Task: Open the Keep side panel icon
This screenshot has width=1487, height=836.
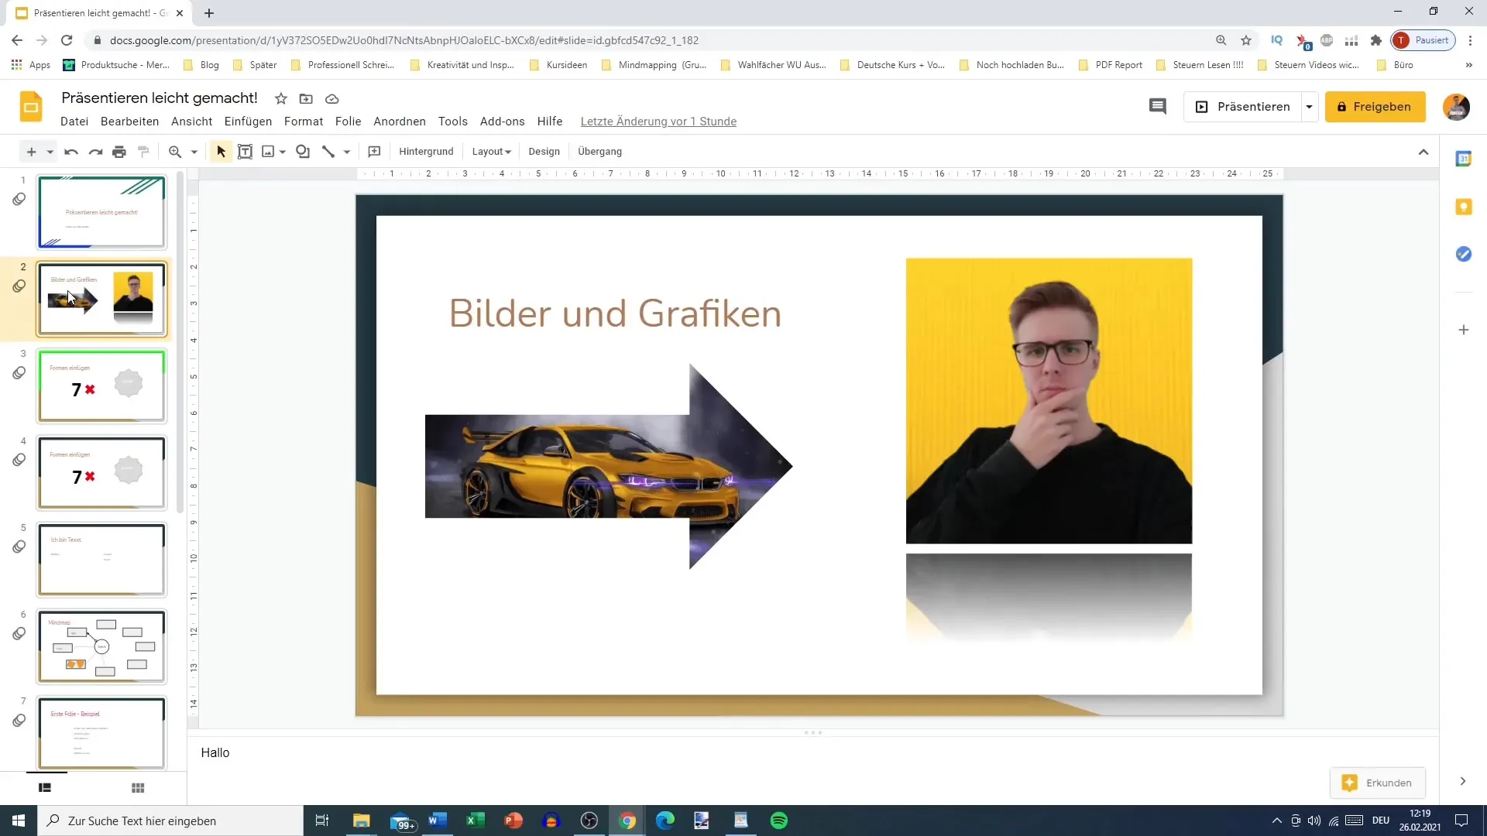Action: point(1463,207)
